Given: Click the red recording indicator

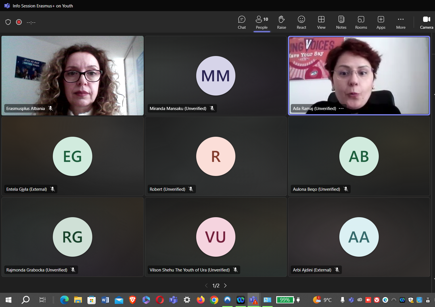Looking at the screenshot, I should (x=19, y=22).
